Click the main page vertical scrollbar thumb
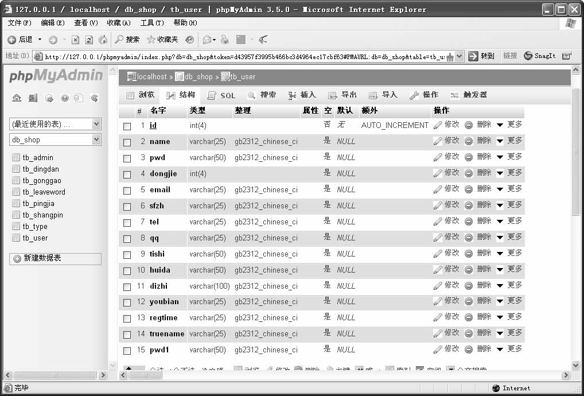 tap(575, 152)
